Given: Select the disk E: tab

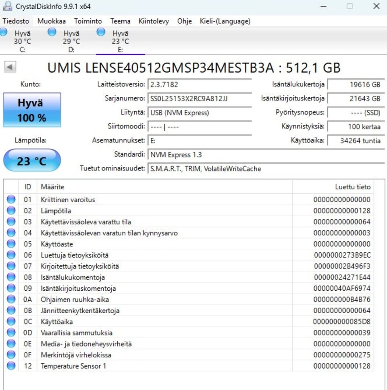Looking at the screenshot, I should 121,40.
